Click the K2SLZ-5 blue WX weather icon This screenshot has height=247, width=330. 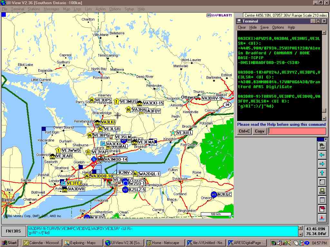pos(125,190)
